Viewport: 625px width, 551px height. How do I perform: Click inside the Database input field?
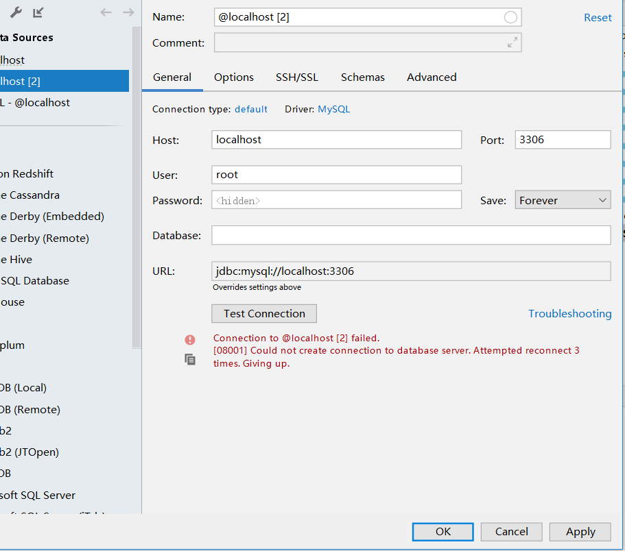click(412, 235)
